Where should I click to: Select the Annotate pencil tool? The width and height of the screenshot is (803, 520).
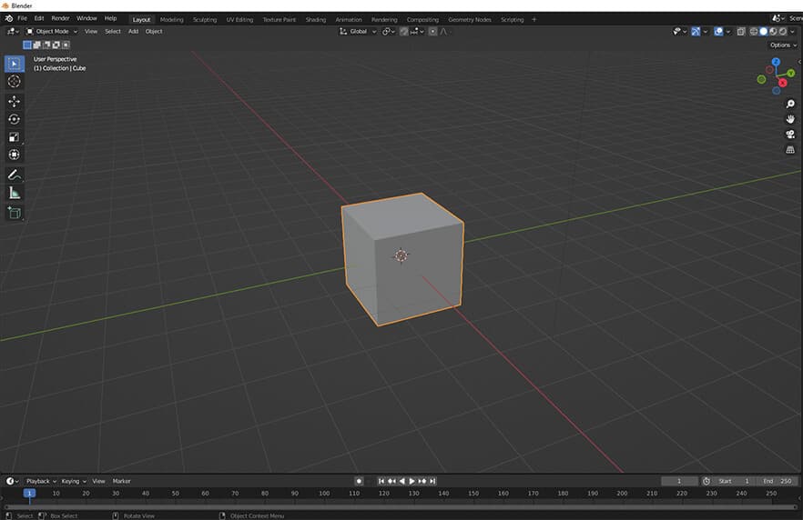14,175
